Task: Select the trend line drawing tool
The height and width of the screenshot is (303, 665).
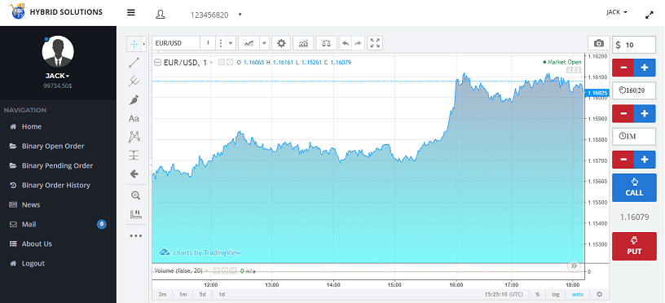Action: click(134, 64)
